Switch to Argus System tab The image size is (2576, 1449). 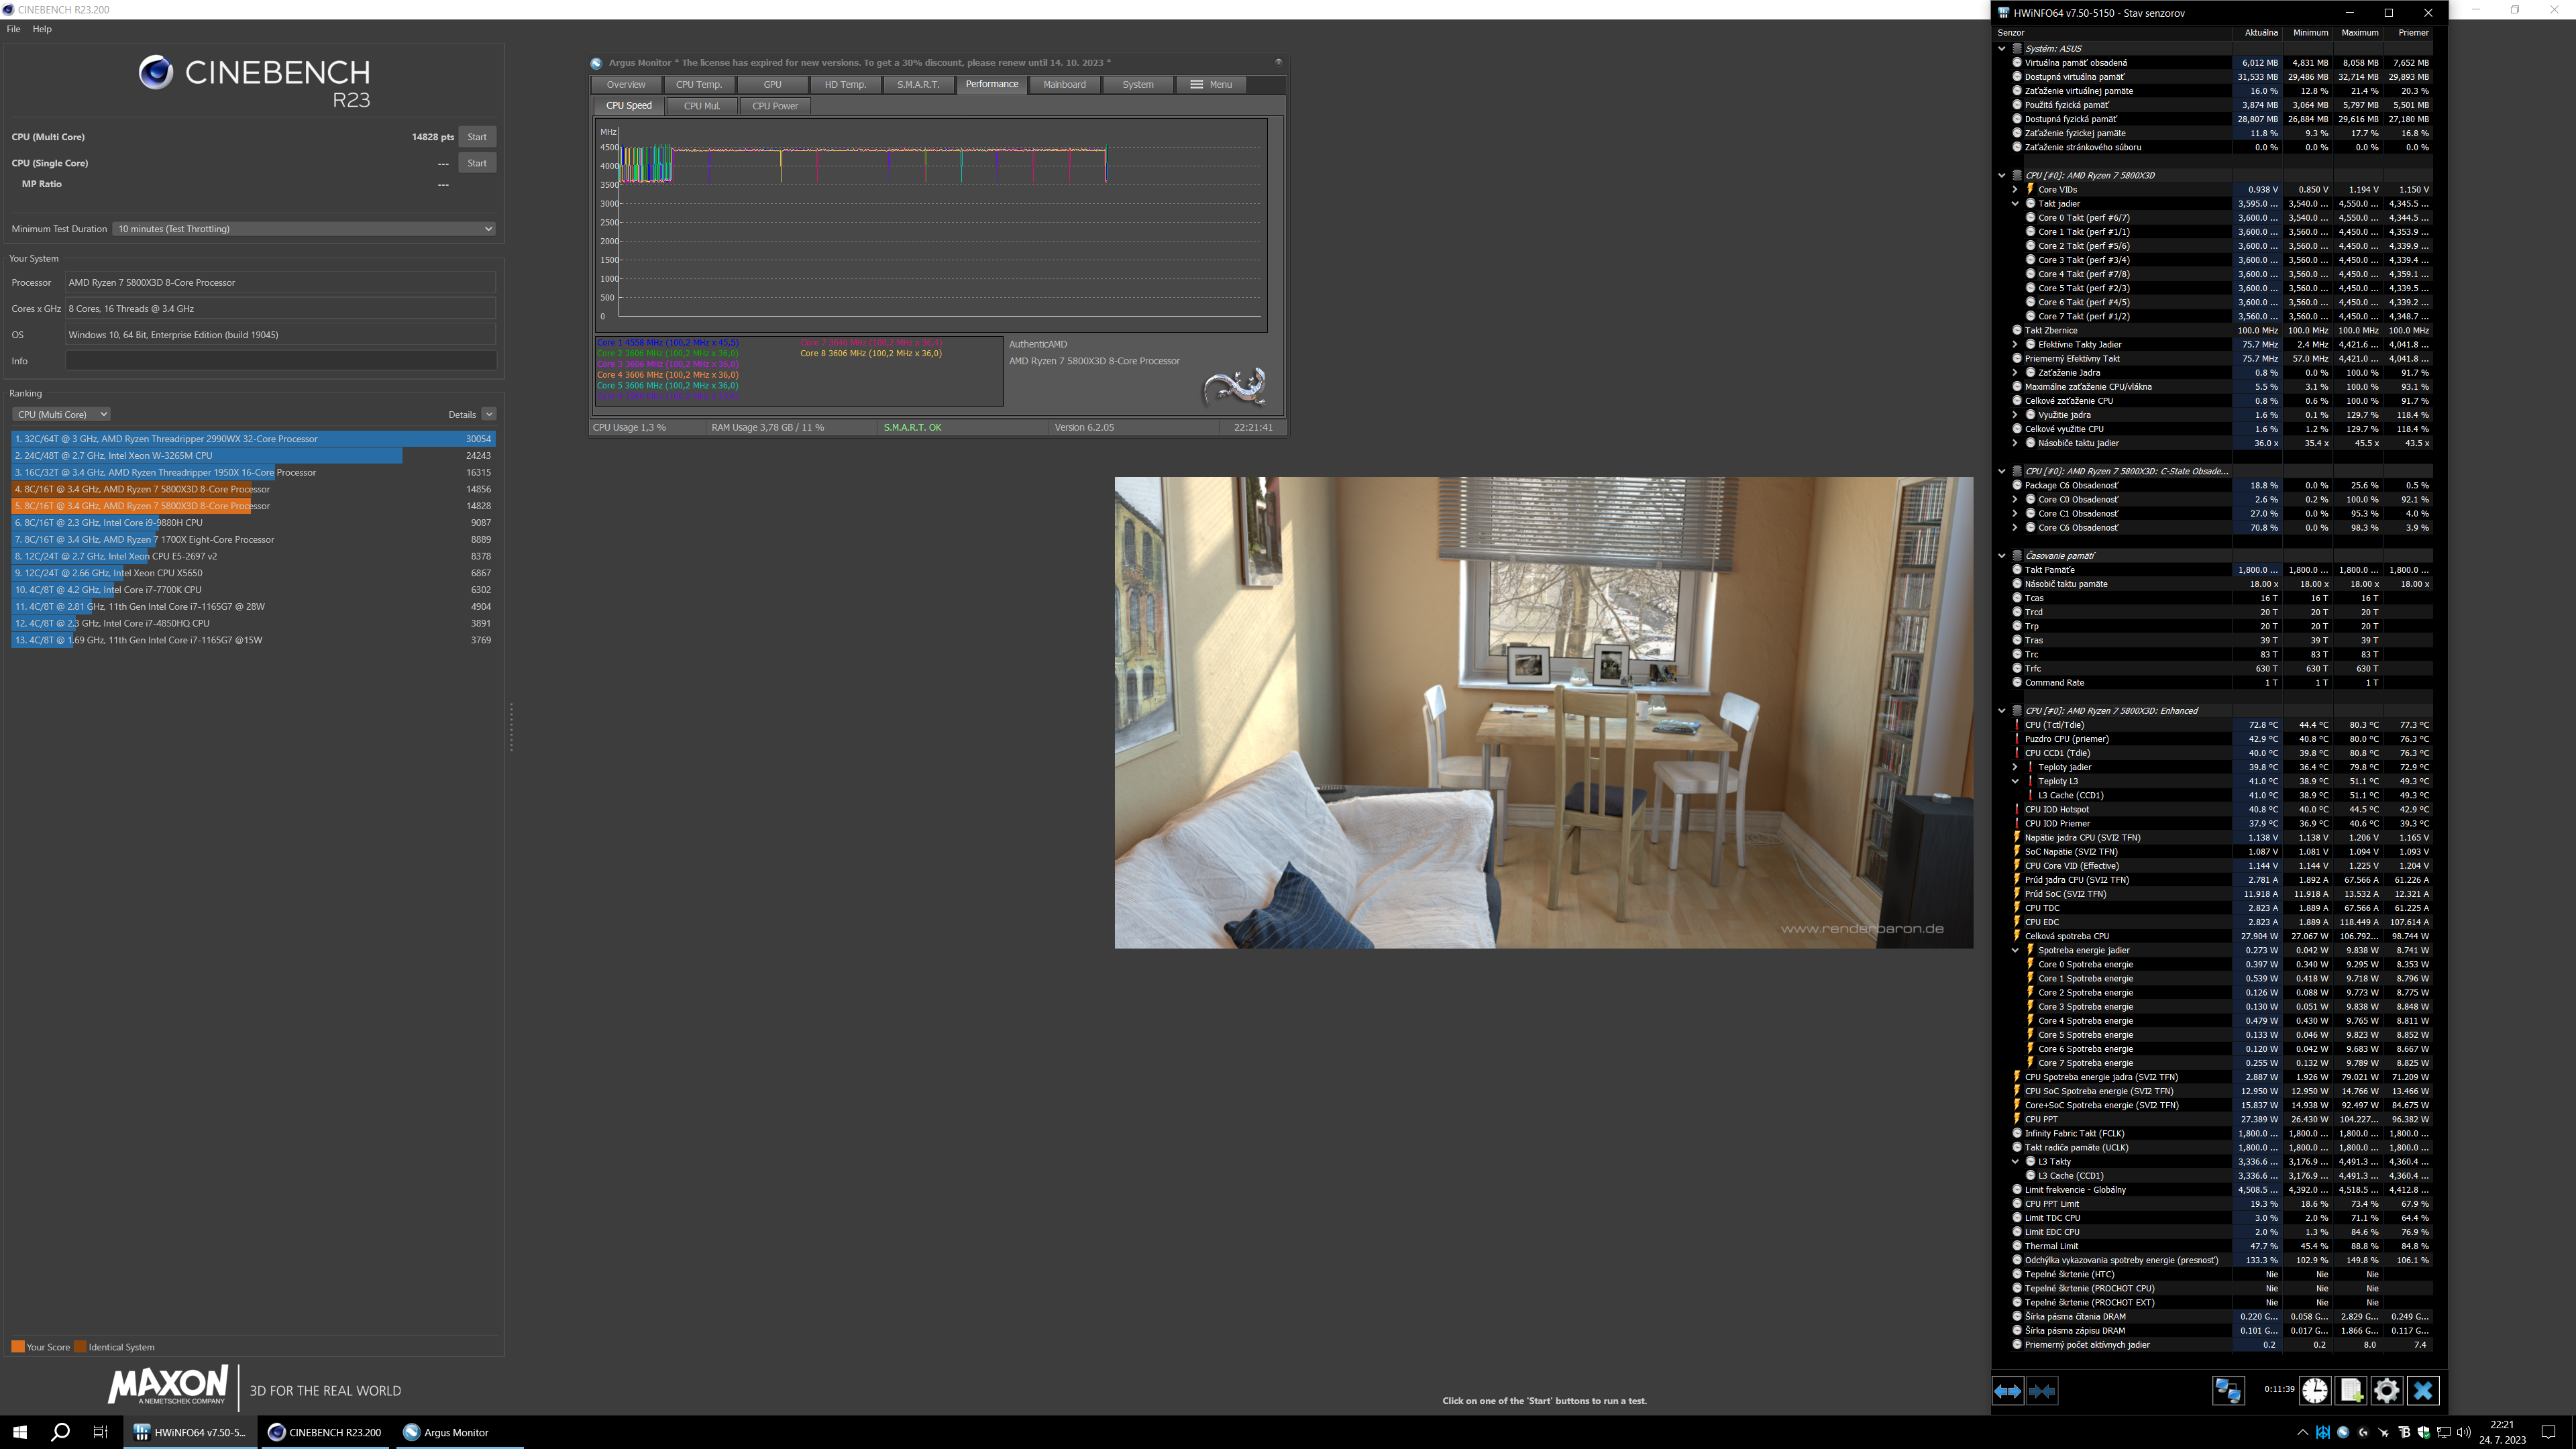coord(1137,85)
